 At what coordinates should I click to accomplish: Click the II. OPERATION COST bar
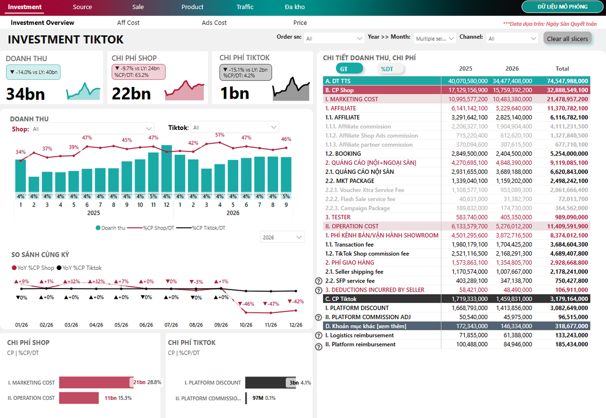[79, 398]
